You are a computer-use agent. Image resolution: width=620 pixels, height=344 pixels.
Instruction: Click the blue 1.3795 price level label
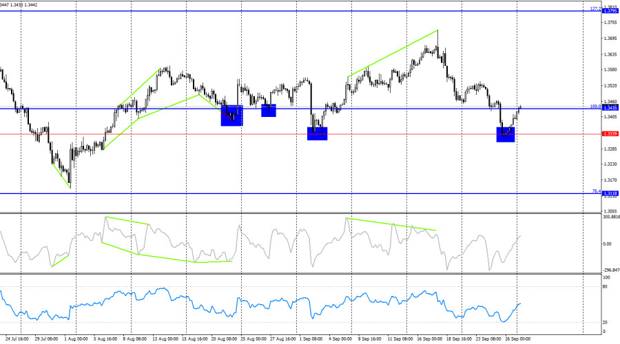[x=610, y=11]
